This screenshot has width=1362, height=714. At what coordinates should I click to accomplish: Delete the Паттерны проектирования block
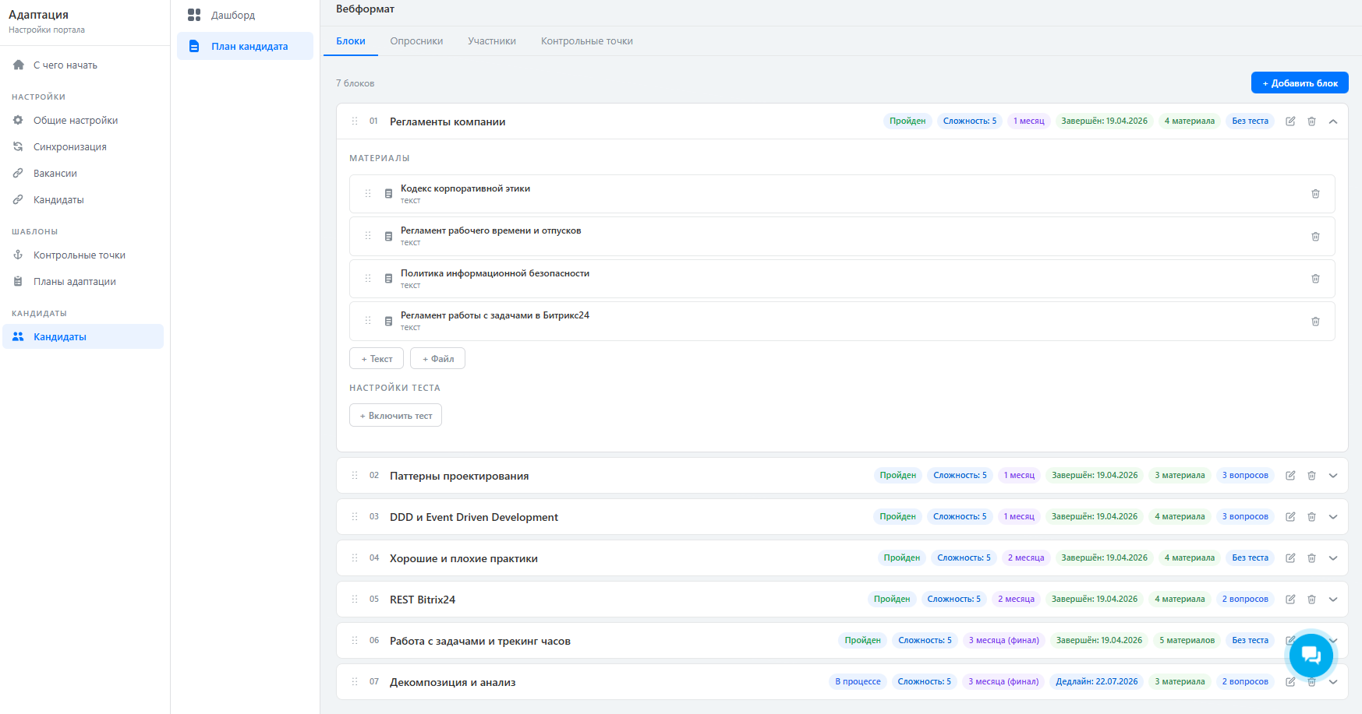1311,476
